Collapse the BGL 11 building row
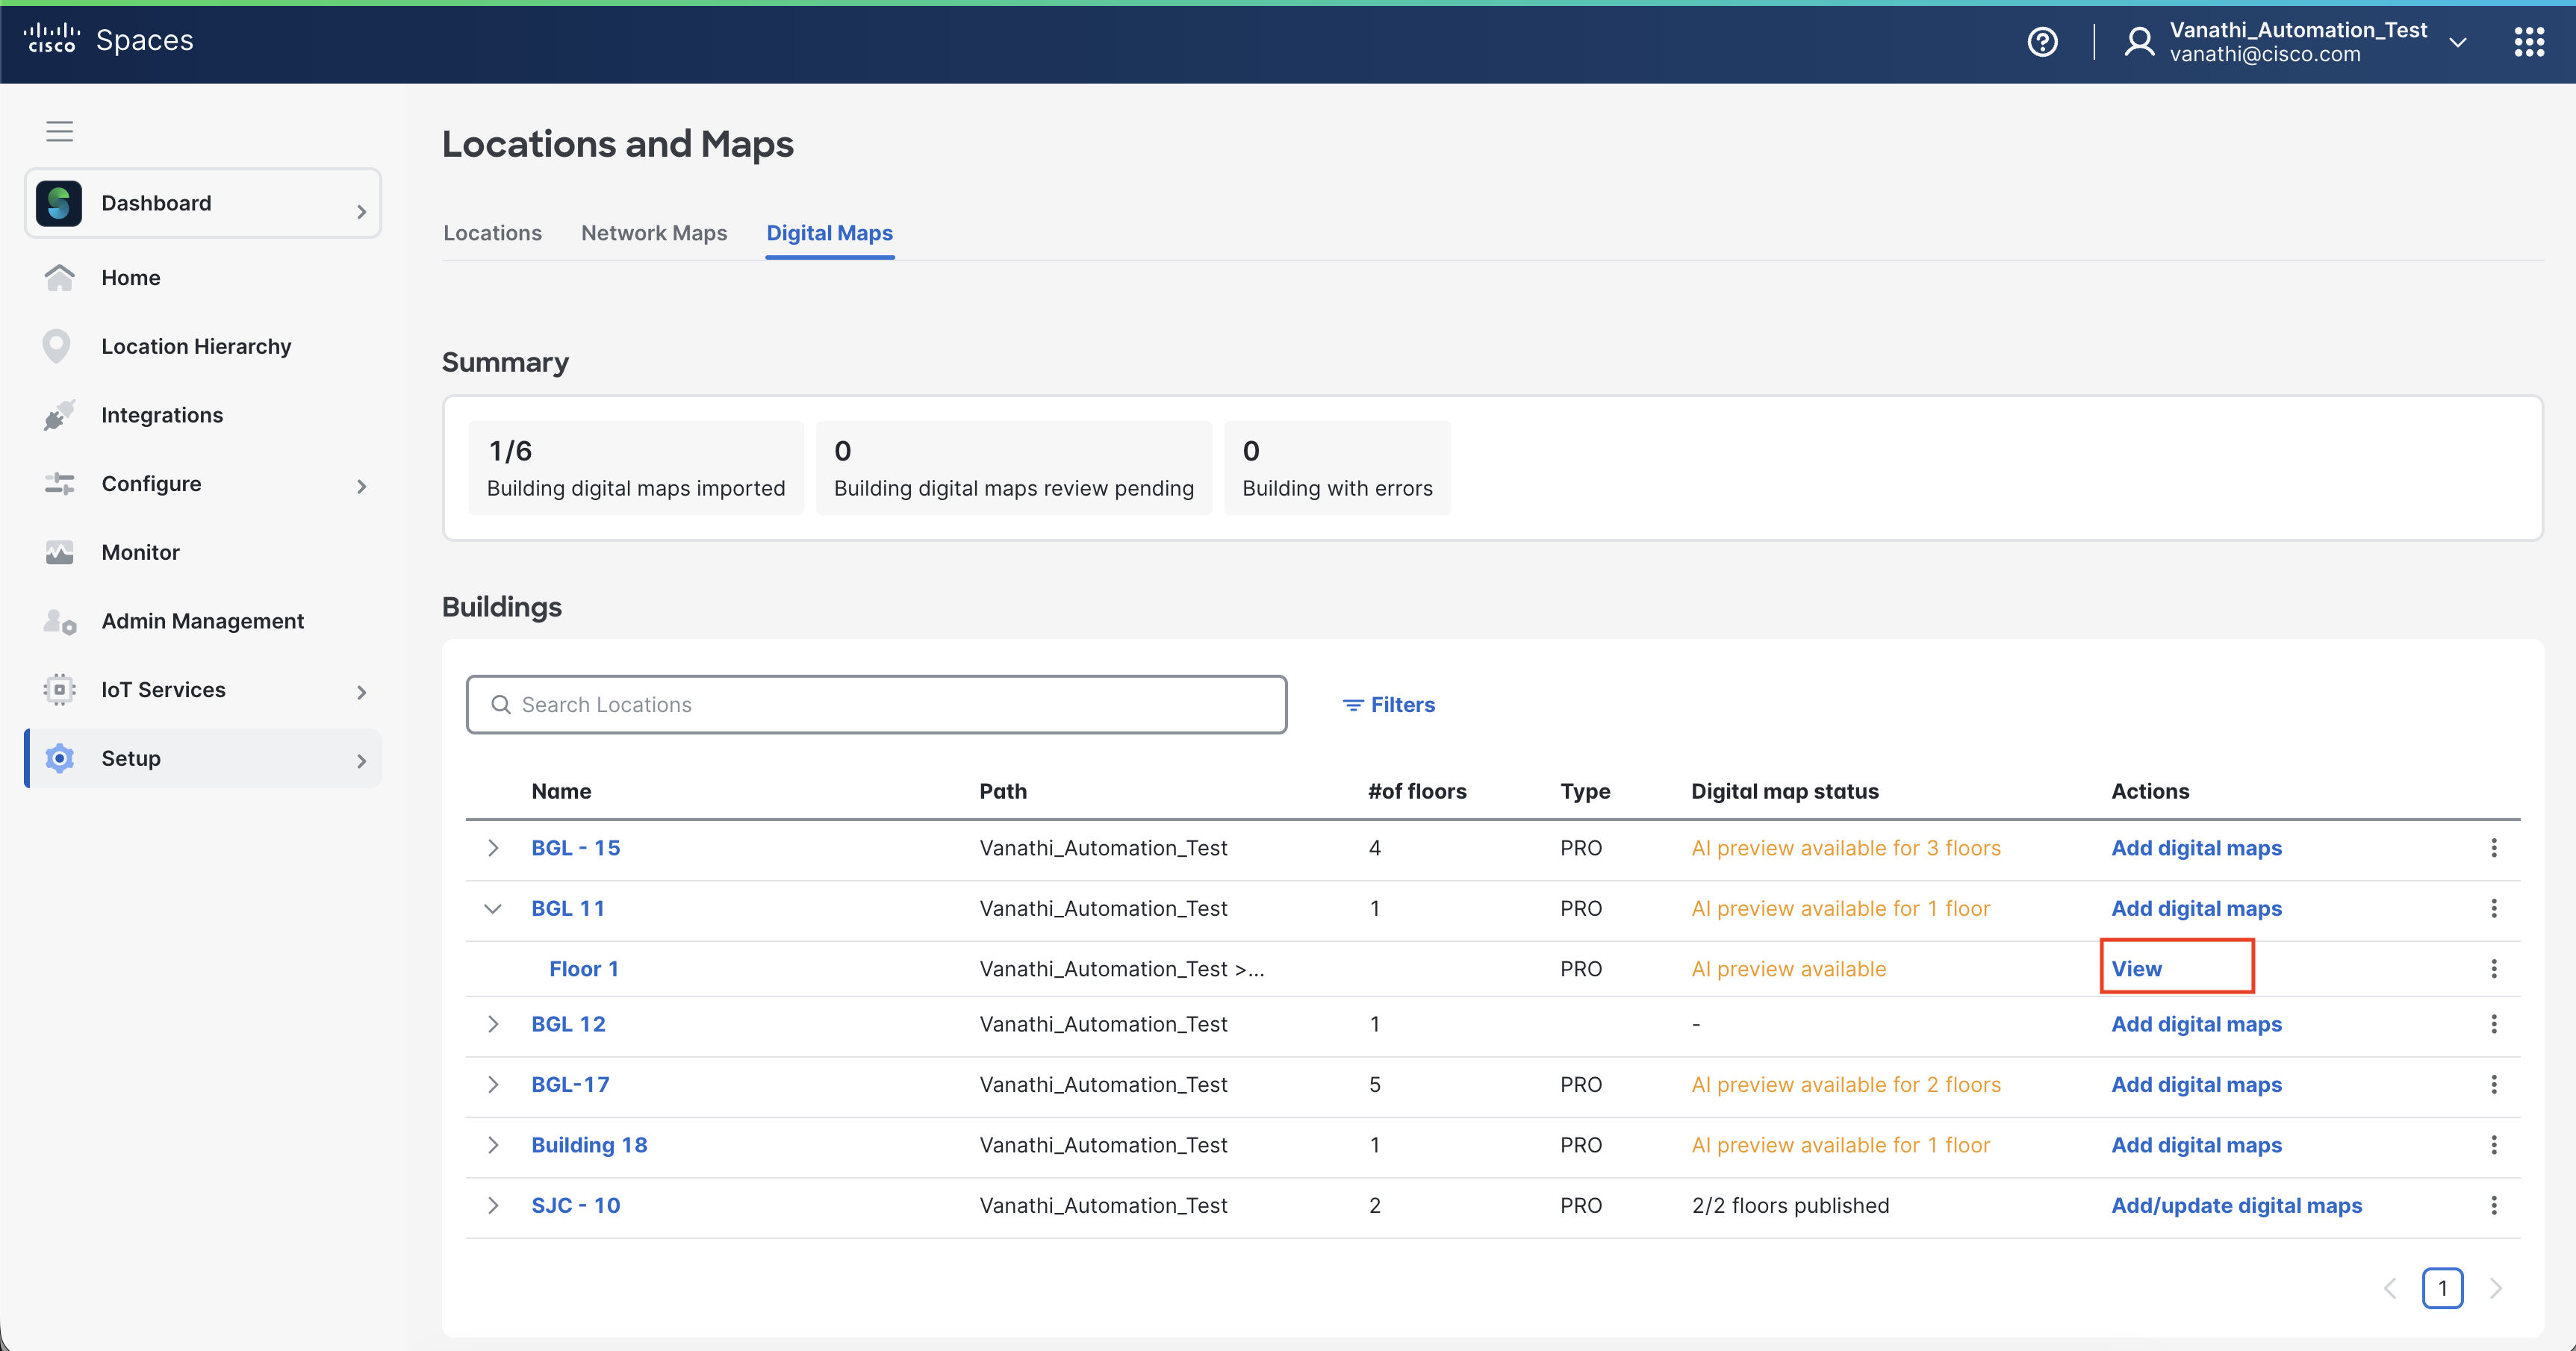2576x1351 pixels. click(493, 908)
